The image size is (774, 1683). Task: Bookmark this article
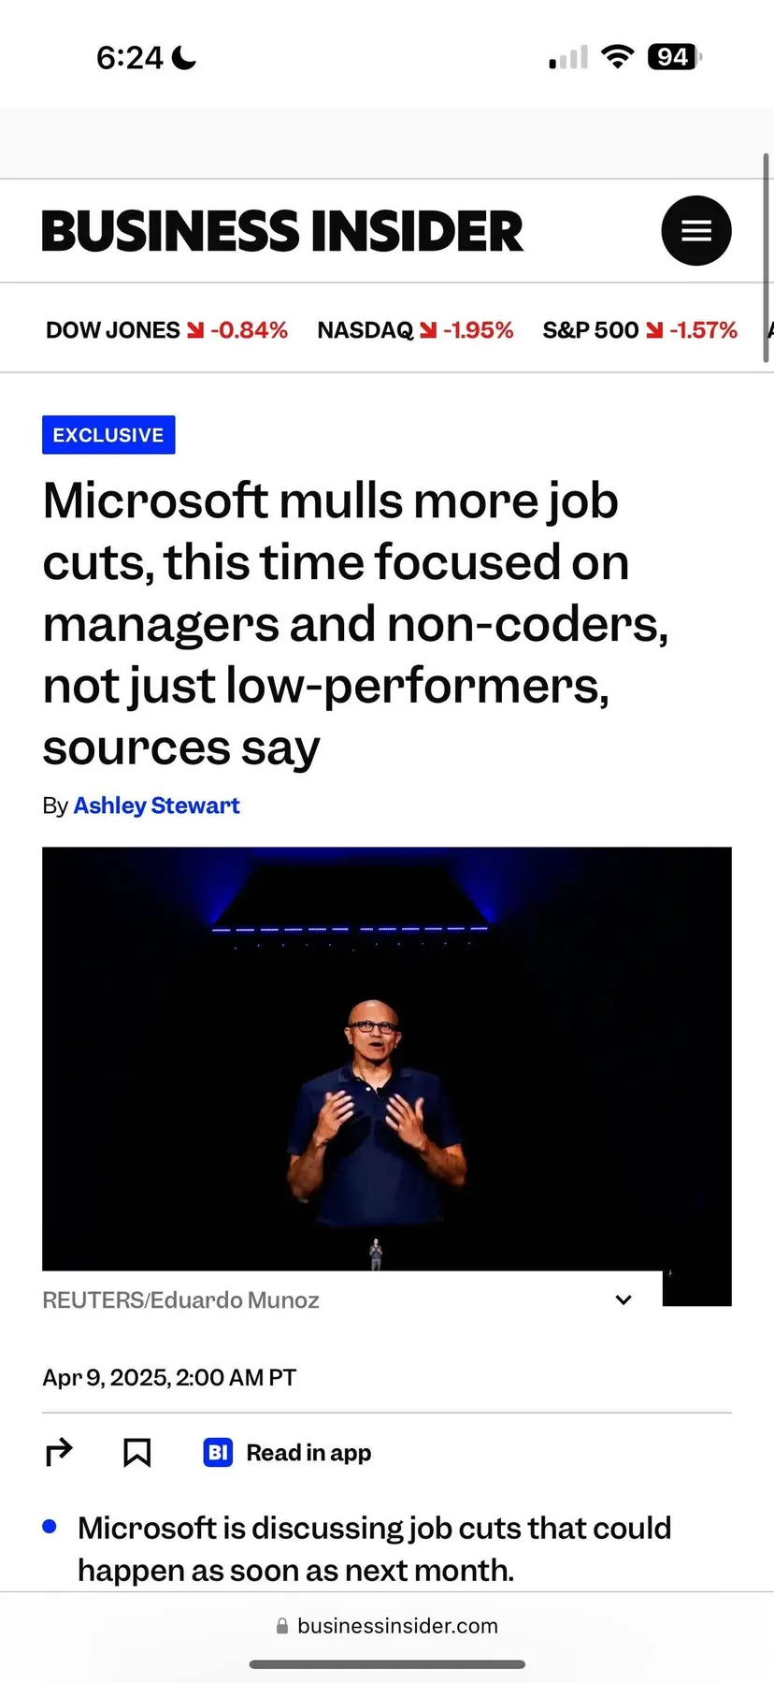tap(136, 1452)
